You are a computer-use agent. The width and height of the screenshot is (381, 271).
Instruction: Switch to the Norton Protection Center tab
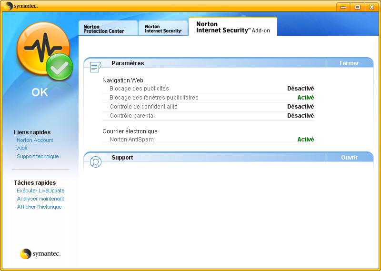(x=108, y=28)
